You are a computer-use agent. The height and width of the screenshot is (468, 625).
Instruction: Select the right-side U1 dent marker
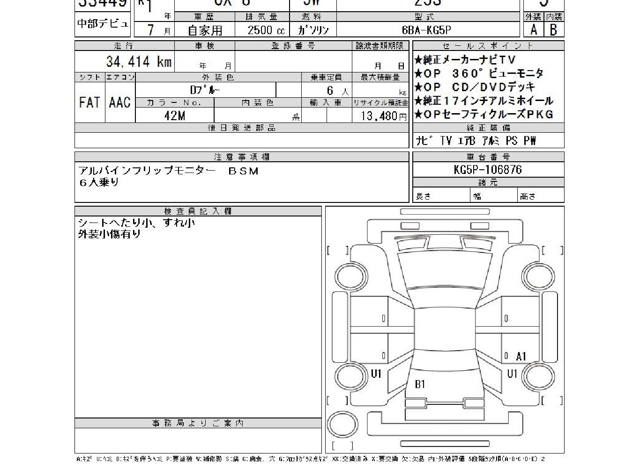click(512, 374)
